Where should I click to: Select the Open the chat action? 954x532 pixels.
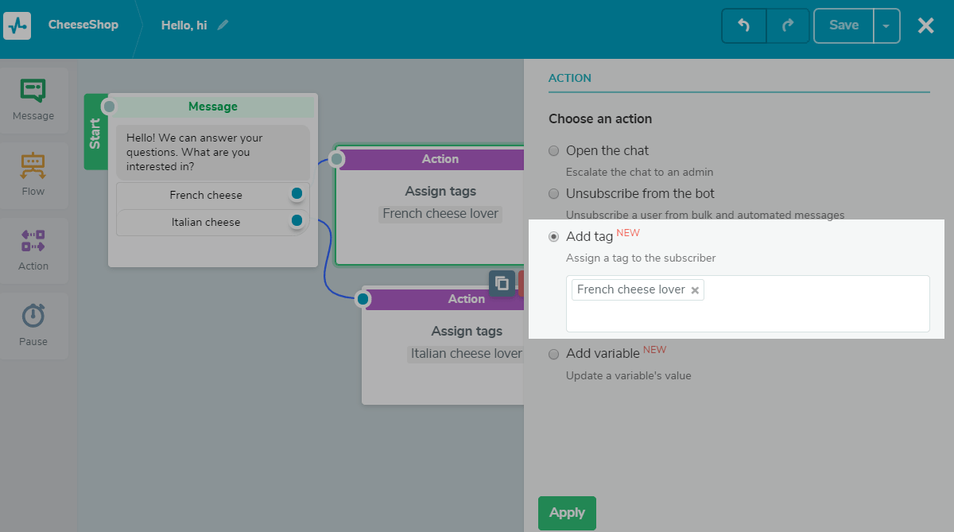pyautogui.click(x=553, y=150)
